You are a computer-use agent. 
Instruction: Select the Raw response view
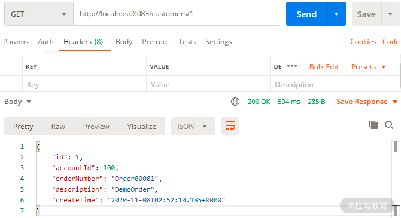(58, 127)
